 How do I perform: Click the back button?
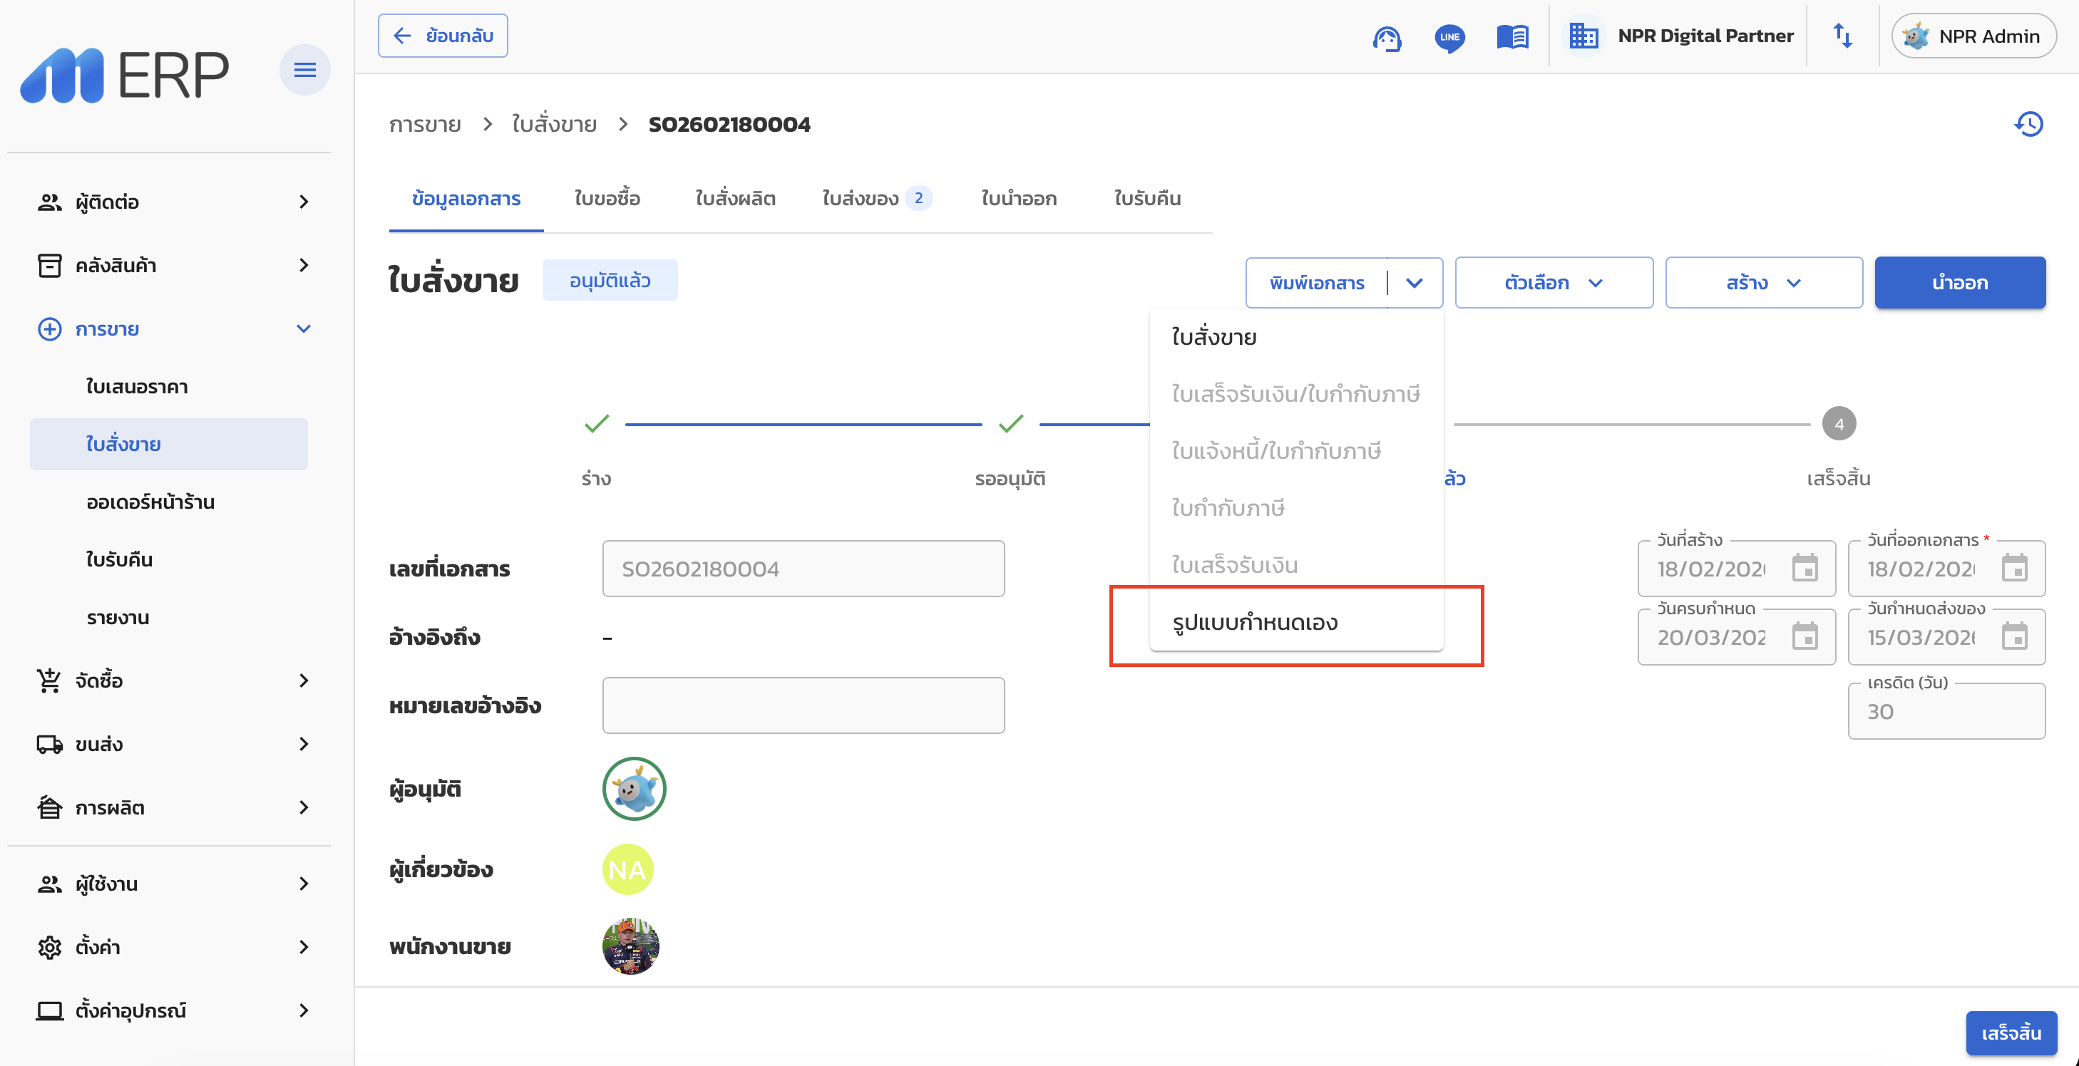(x=443, y=36)
